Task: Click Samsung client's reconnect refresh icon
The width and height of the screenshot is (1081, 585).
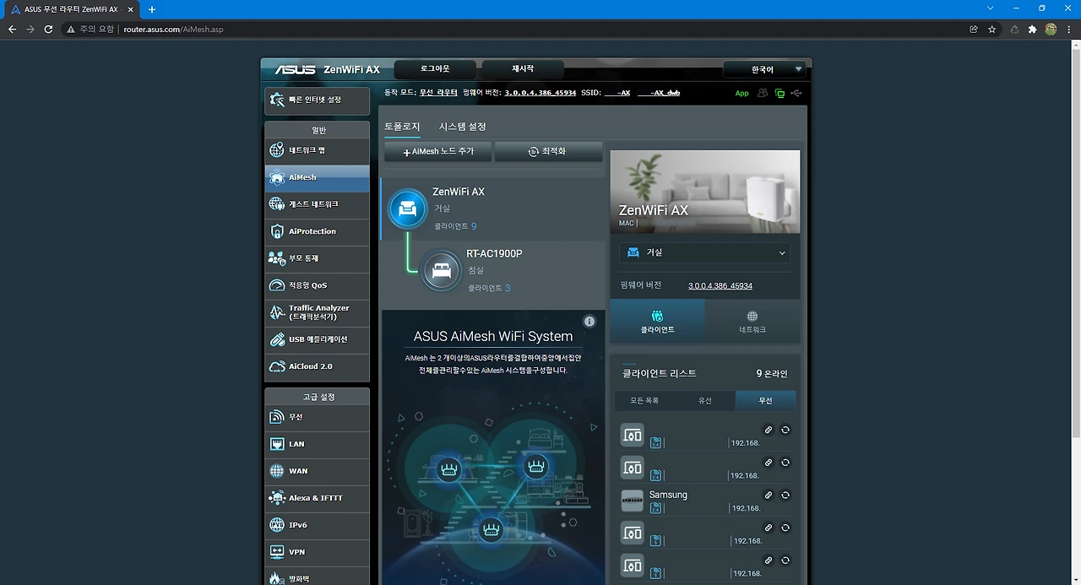Action: 785,496
